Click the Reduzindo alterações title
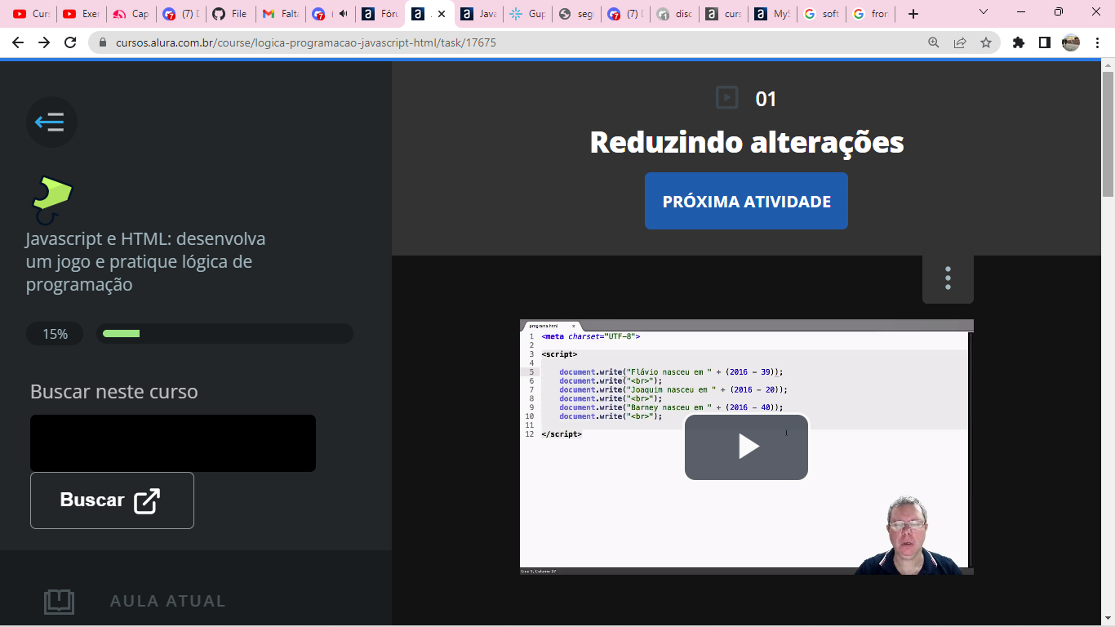Screen dimensions: 1115x627 coord(746,142)
